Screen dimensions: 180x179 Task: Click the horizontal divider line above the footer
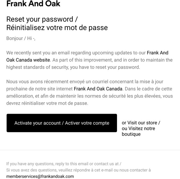pyautogui.click(x=90, y=150)
